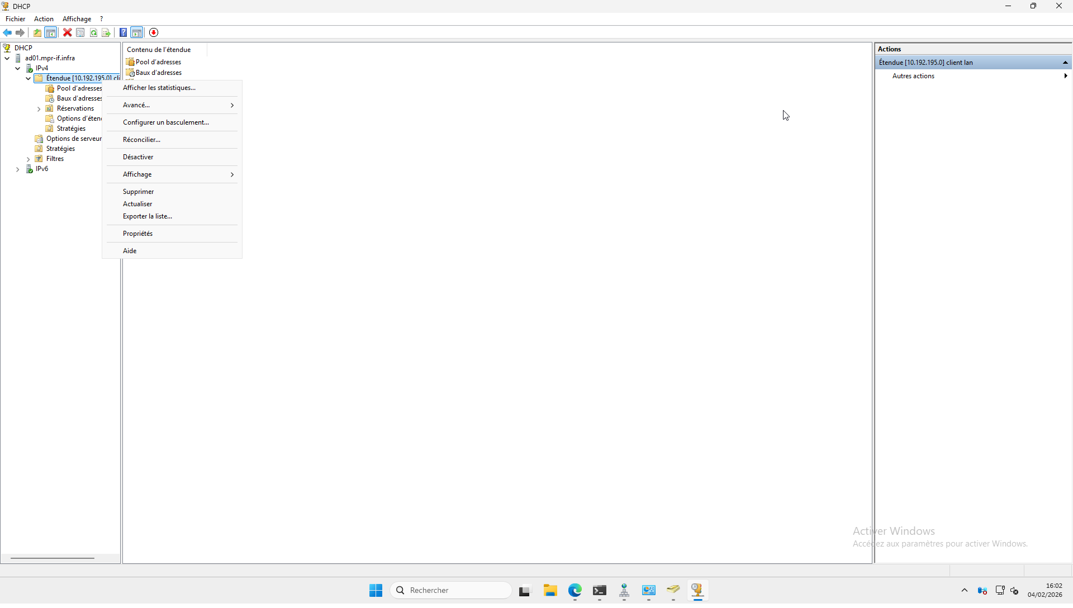The image size is (1073, 608).
Task: Open Propriétés from the context menu
Action: [137, 234]
